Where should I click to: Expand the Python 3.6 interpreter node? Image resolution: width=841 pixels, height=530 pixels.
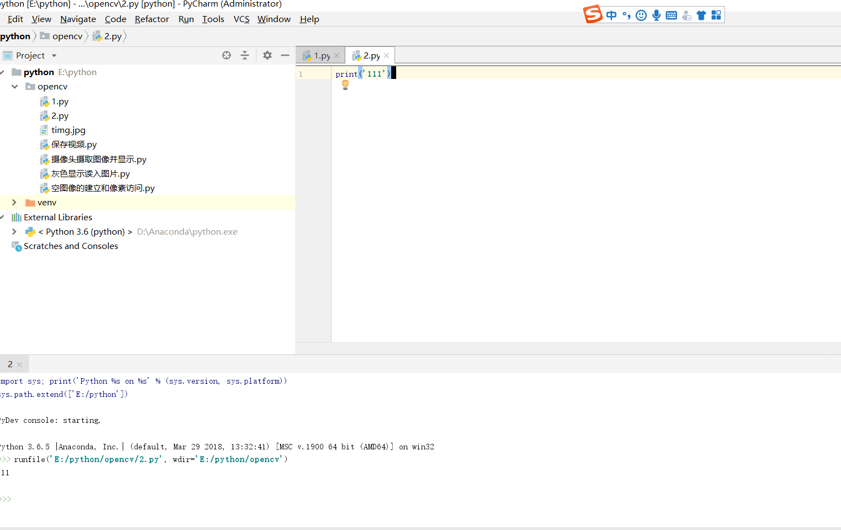pyautogui.click(x=14, y=232)
